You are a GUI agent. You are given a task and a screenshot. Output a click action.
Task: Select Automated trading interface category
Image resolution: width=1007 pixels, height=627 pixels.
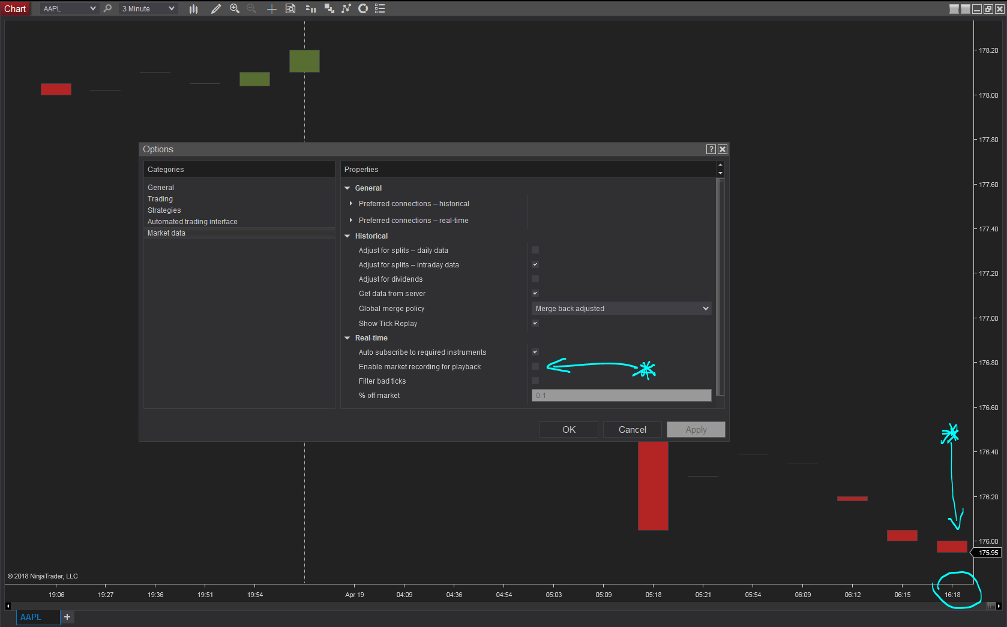tap(193, 222)
